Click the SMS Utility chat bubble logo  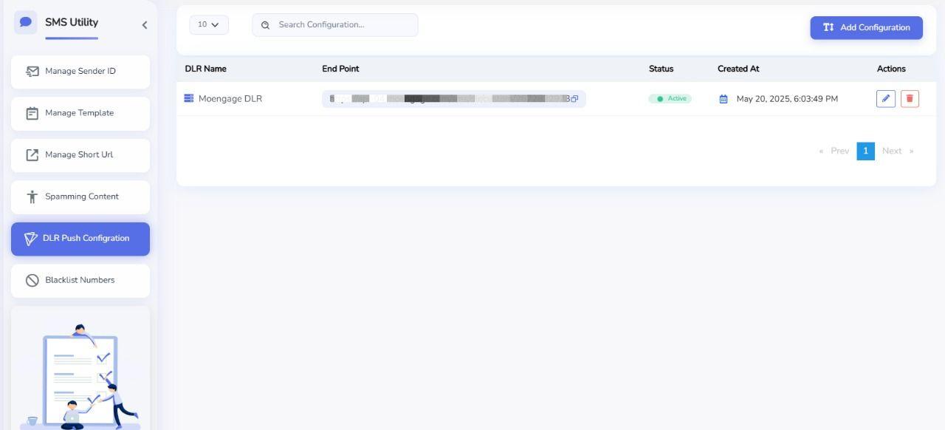tap(26, 21)
